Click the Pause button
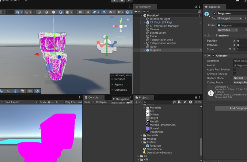The width and height of the screenshot is (247, 162). 122,1
